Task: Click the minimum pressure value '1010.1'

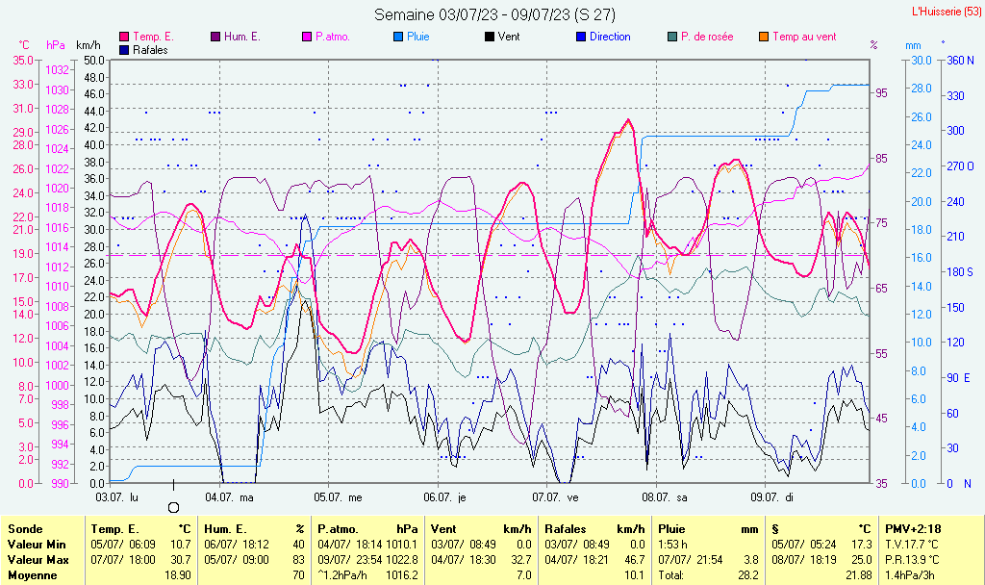Action: click(402, 545)
